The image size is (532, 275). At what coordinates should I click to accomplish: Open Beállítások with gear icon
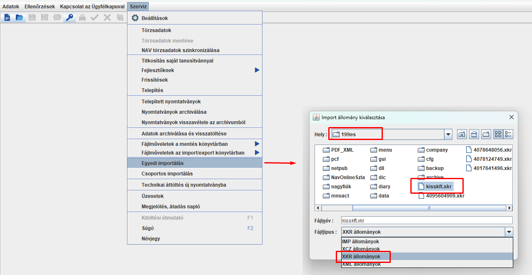click(195, 18)
